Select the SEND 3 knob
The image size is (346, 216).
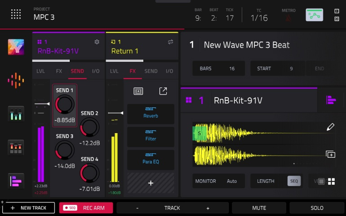click(x=65, y=150)
